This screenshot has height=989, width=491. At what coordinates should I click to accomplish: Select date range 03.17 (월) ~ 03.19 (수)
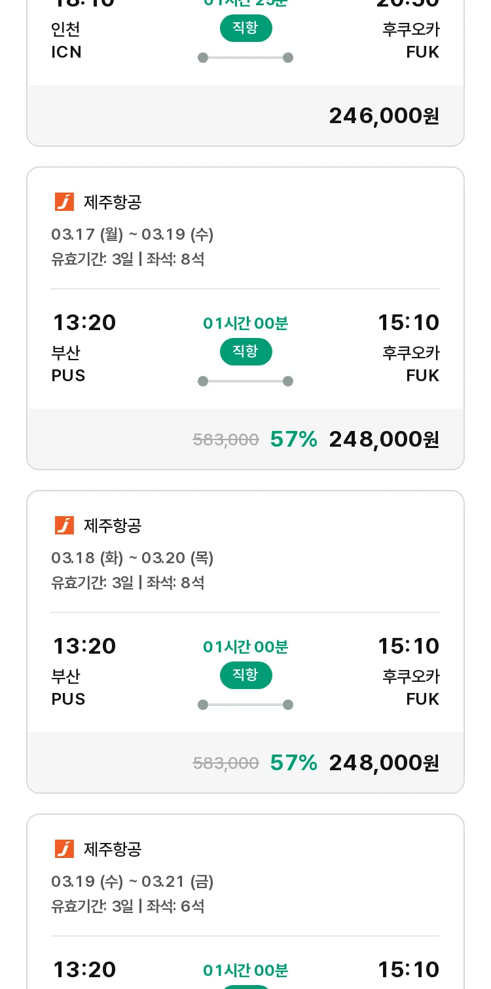click(132, 234)
